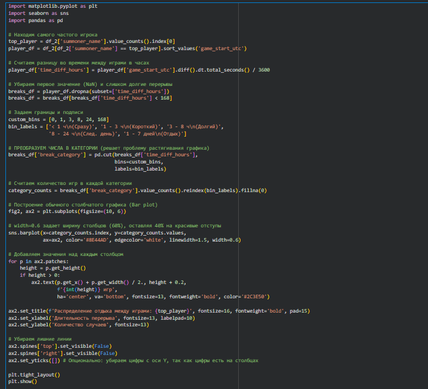The width and height of the screenshot is (428, 389).
Task: Click comment starting 'width=0.6 задает ширину столбцов'
Action: 115,226
